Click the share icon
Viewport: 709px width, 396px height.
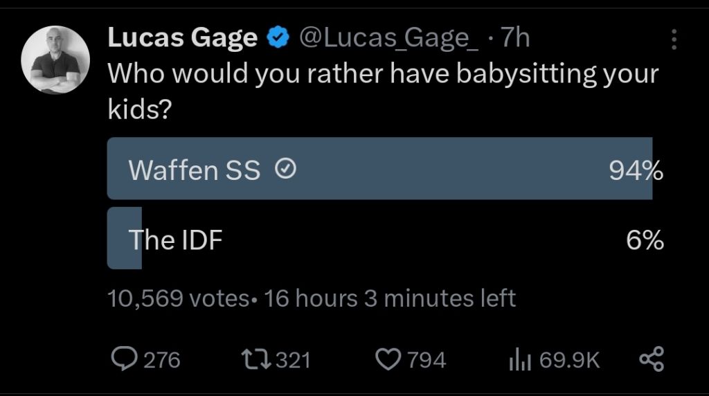tap(651, 359)
